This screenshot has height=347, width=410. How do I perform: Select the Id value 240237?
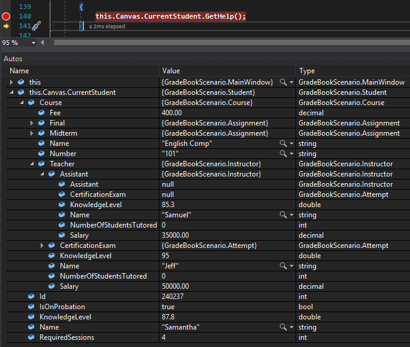[x=173, y=297]
